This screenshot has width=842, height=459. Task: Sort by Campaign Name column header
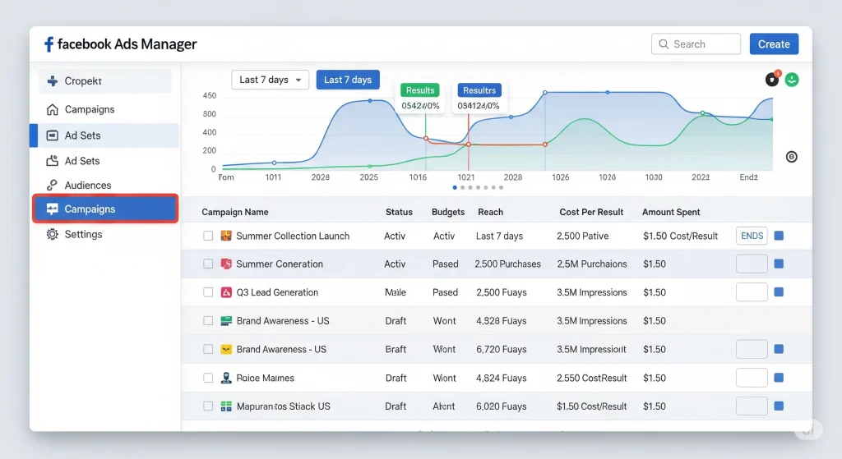point(234,212)
